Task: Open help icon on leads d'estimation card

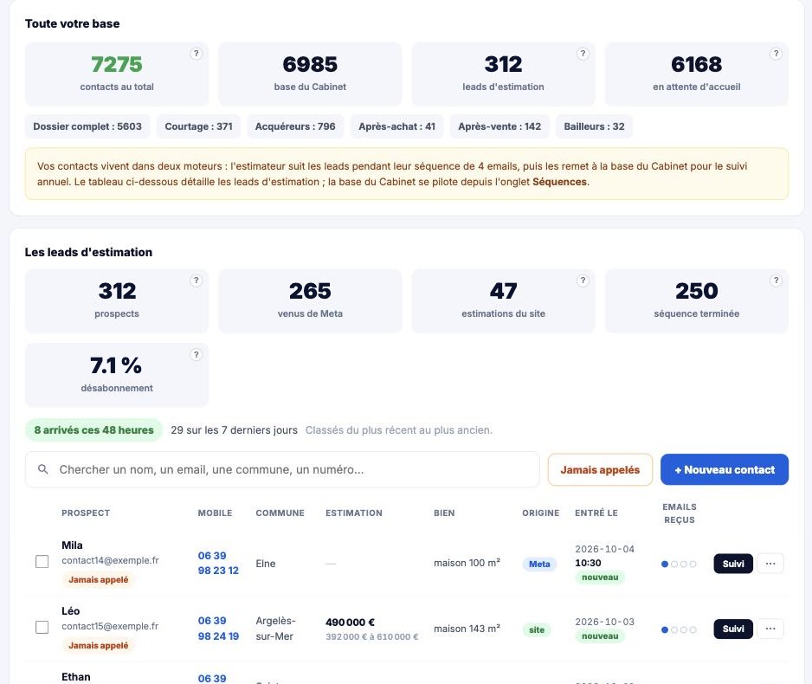Action: click(x=583, y=54)
